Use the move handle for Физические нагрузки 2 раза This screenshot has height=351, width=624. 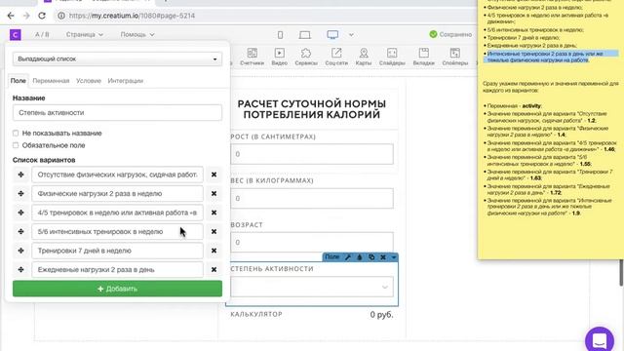(x=20, y=193)
